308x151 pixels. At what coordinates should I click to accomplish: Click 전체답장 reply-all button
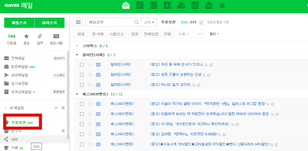(151, 34)
